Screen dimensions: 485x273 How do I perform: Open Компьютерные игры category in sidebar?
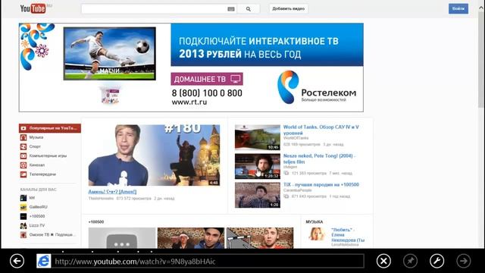tap(48, 155)
